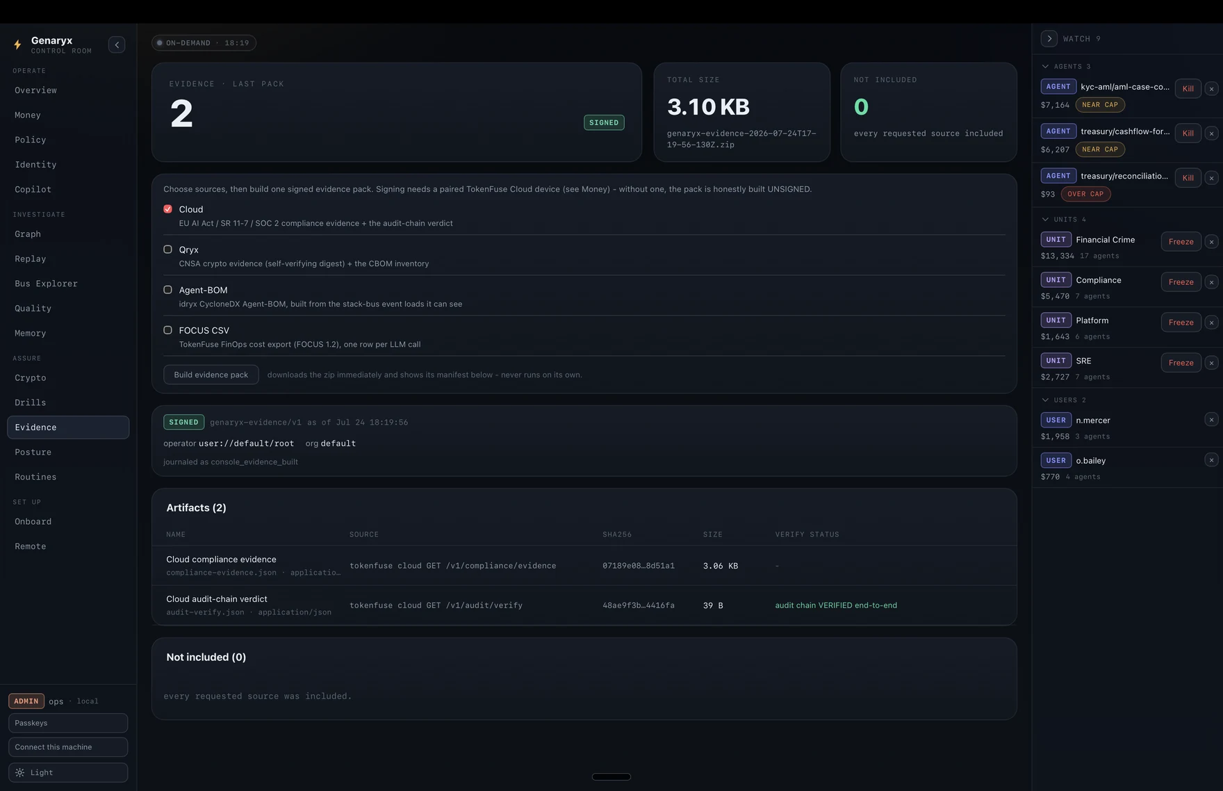Navigate to Graph view
Viewport: 1223px width, 791px height.
click(x=68, y=234)
